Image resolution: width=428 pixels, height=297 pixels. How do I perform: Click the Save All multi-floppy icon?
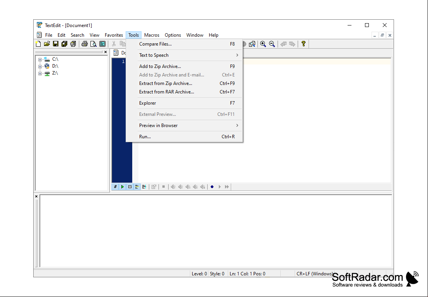tap(65, 44)
